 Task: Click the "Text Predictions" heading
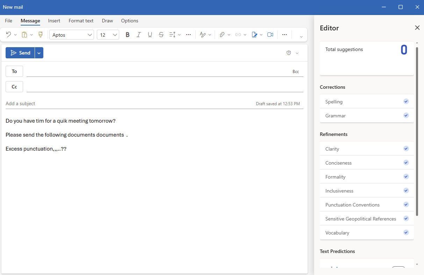pyautogui.click(x=337, y=251)
